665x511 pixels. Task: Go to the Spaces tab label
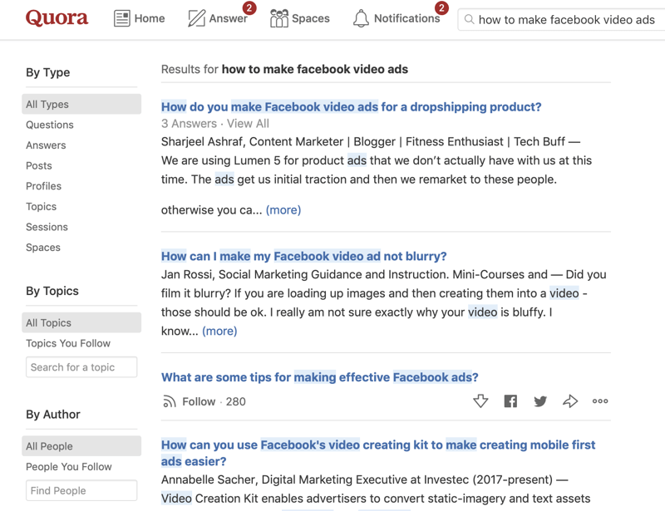click(x=310, y=18)
